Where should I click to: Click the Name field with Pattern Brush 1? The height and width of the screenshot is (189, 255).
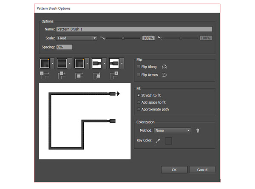pos(134,29)
